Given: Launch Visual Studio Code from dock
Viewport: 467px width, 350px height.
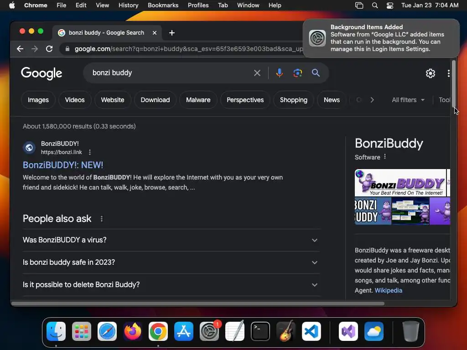Looking at the screenshot, I should pyautogui.click(x=311, y=331).
